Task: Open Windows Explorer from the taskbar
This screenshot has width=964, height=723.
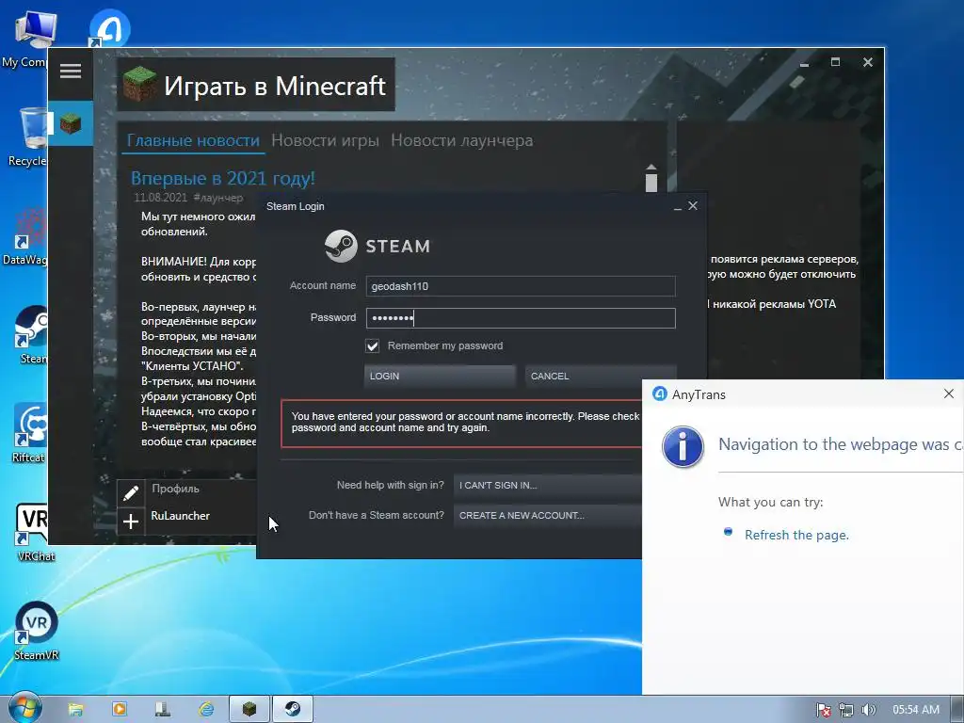Action: click(x=75, y=709)
